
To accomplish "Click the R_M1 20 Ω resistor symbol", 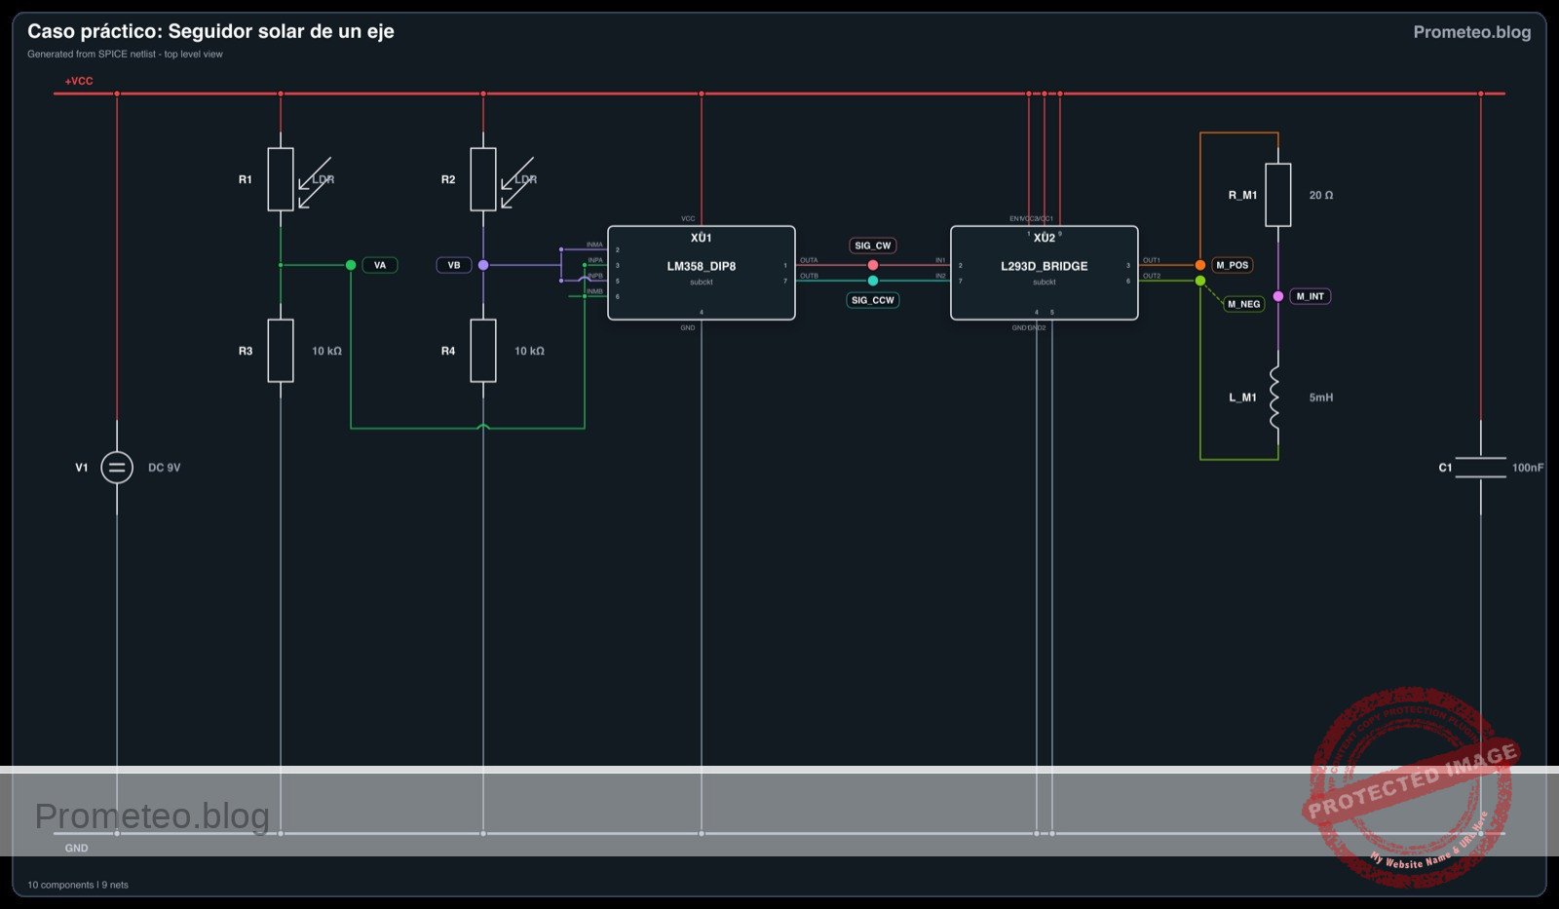I will 1278,195.
